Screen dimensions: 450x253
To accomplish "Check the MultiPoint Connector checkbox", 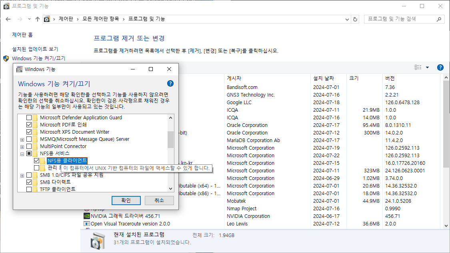I will (29, 146).
